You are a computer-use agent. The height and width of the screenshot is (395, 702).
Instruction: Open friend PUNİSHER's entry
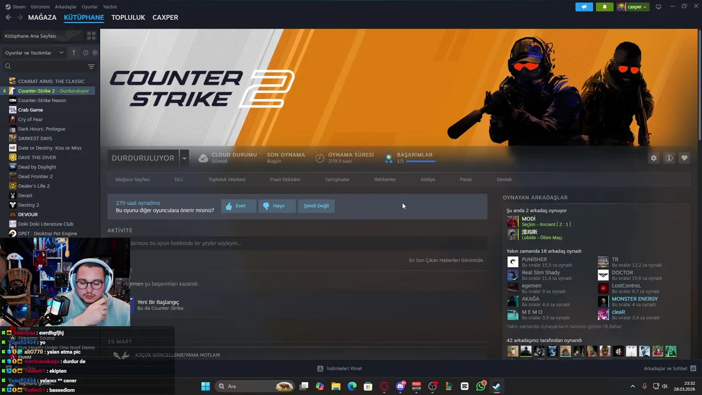pyautogui.click(x=540, y=262)
